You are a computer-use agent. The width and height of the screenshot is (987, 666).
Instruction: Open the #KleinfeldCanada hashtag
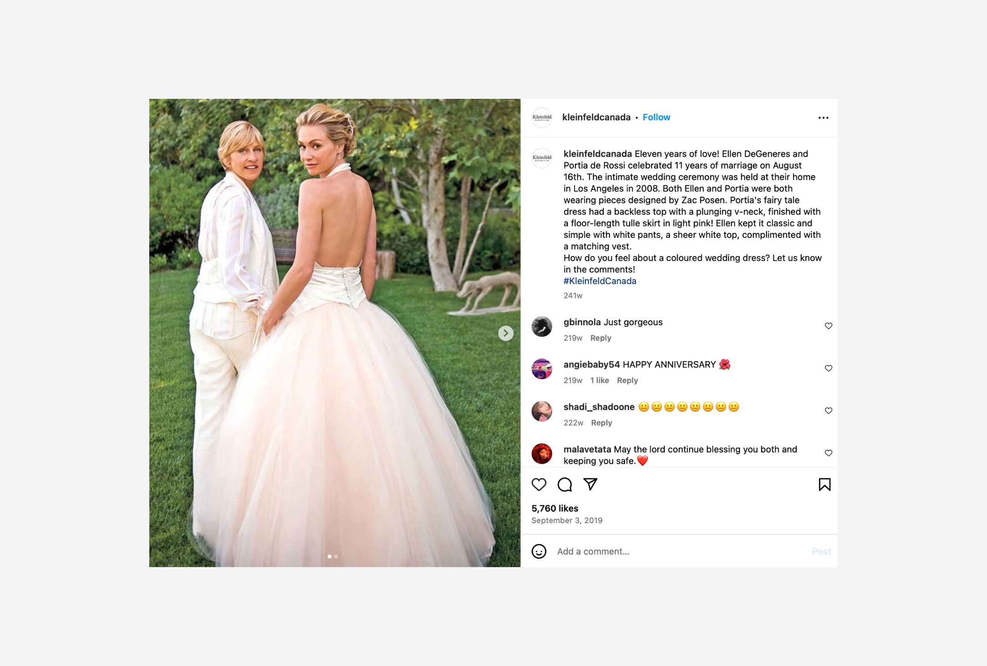click(600, 281)
